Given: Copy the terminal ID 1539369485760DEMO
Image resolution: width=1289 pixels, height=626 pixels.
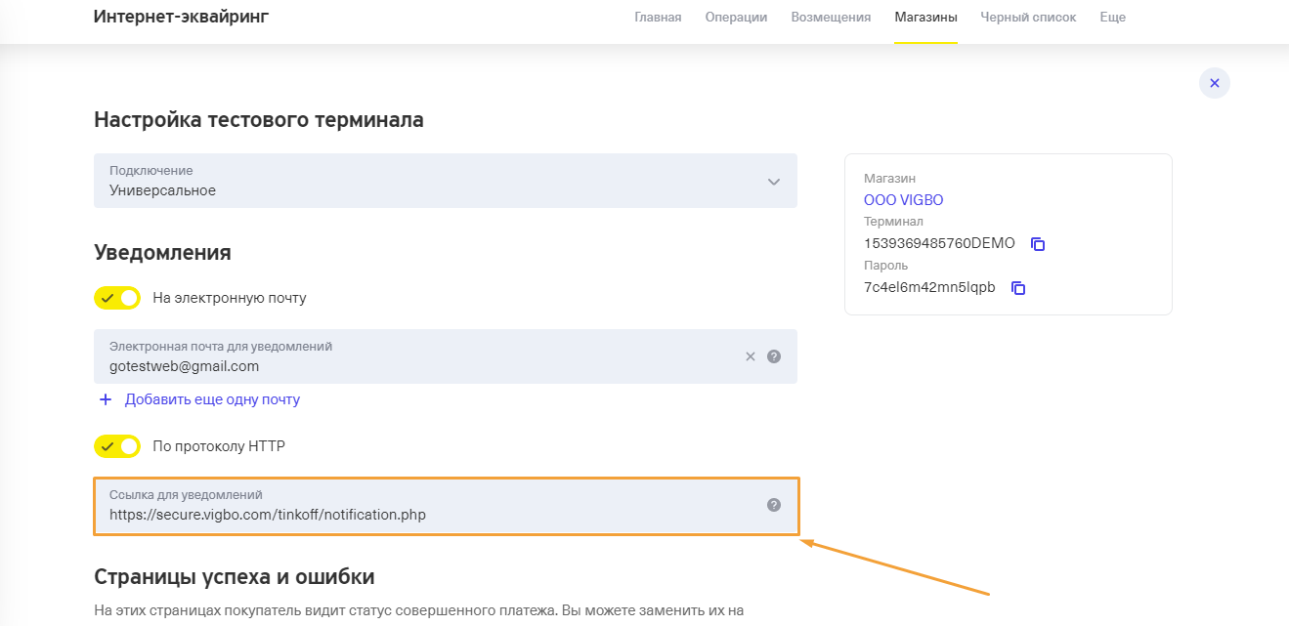Looking at the screenshot, I should [x=1038, y=244].
